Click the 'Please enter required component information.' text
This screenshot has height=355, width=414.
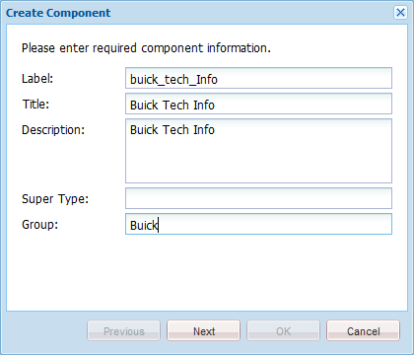tap(146, 48)
